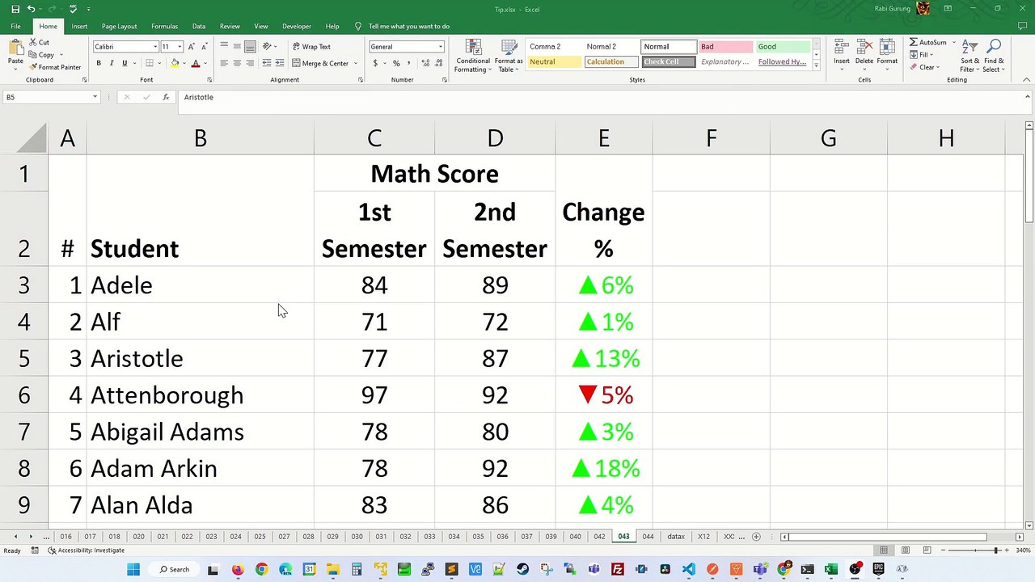Open the Insert ribbon tab

[x=79, y=26]
